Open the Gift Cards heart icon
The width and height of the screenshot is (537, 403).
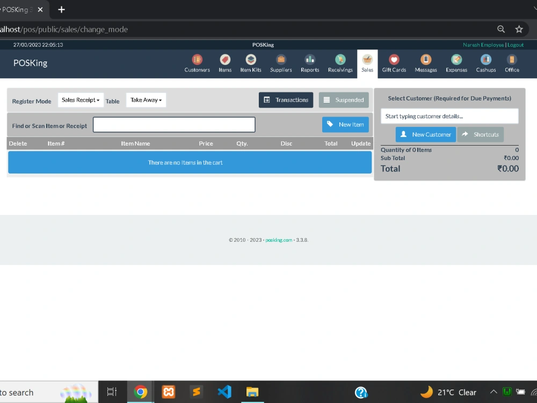(394, 60)
